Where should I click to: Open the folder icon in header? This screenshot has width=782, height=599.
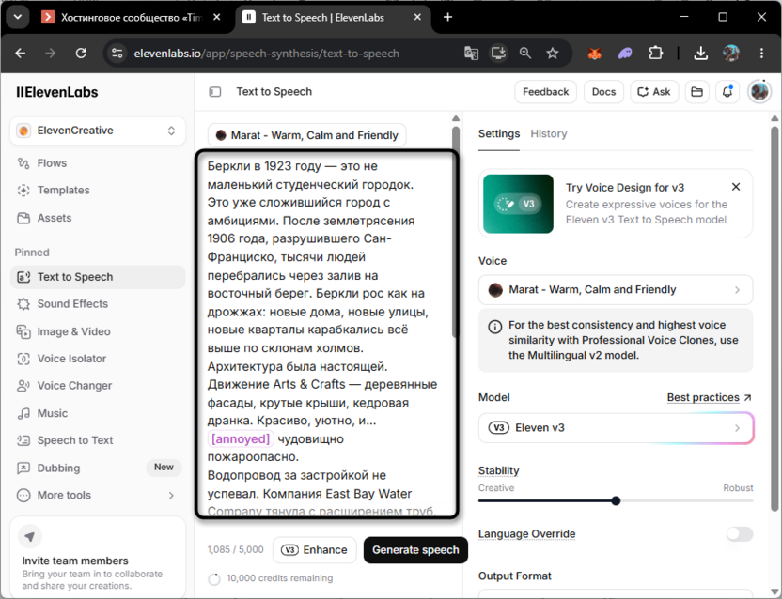click(x=696, y=92)
